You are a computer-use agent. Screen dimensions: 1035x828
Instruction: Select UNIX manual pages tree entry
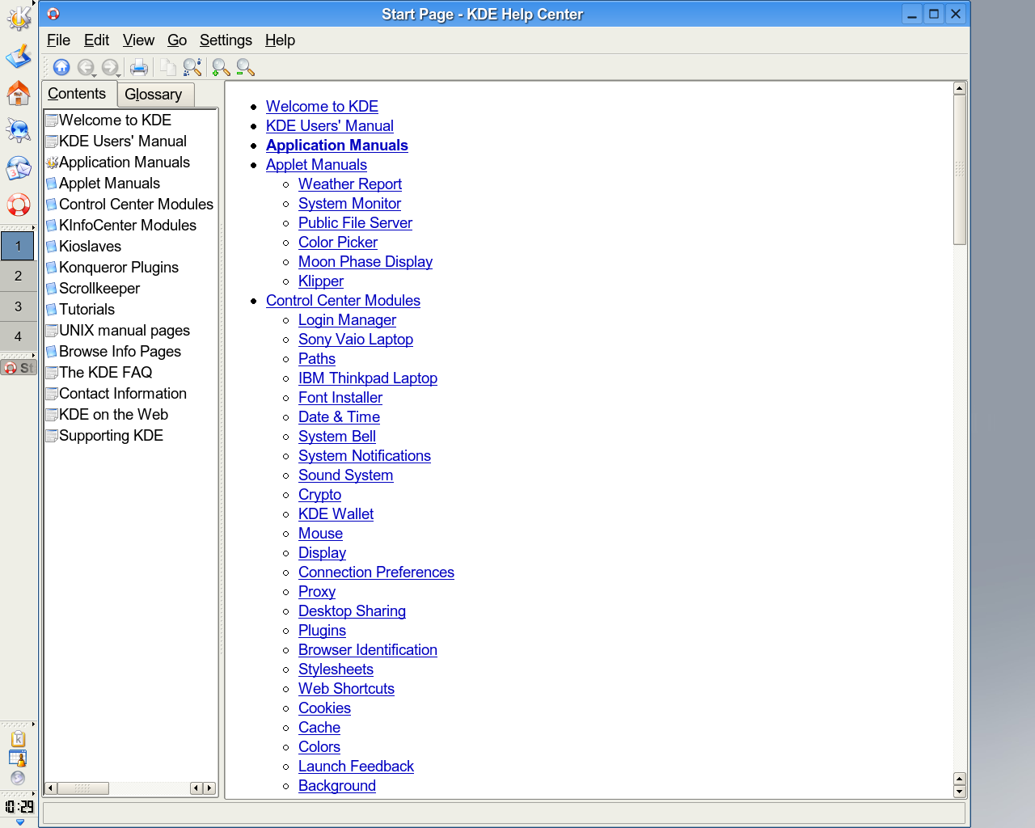(x=118, y=331)
